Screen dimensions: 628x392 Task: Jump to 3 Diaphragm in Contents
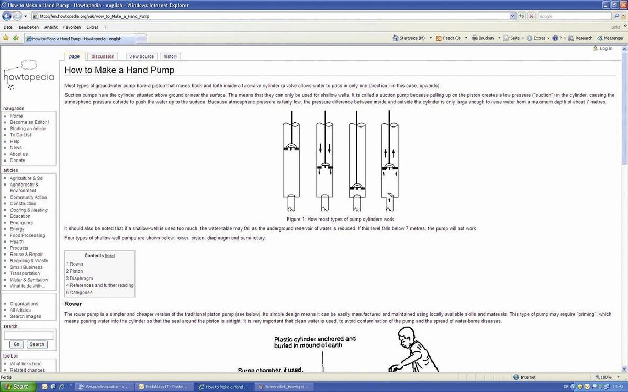point(80,279)
